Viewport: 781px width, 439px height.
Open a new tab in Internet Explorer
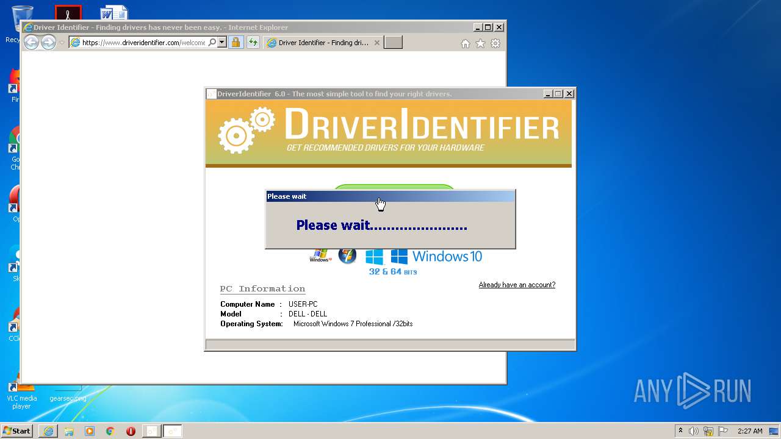(x=393, y=43)
